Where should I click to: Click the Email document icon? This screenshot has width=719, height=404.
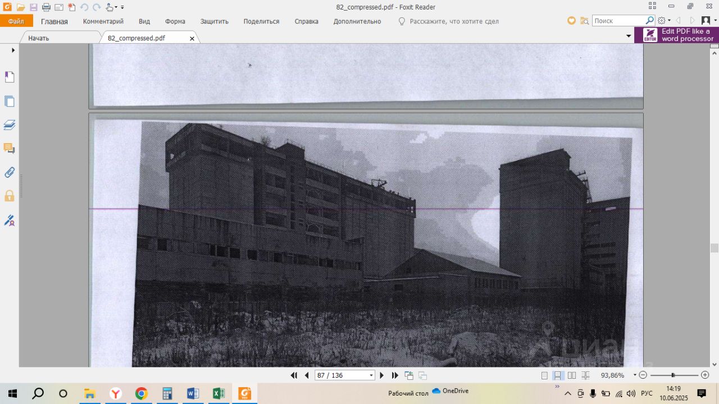coord(58,7)
